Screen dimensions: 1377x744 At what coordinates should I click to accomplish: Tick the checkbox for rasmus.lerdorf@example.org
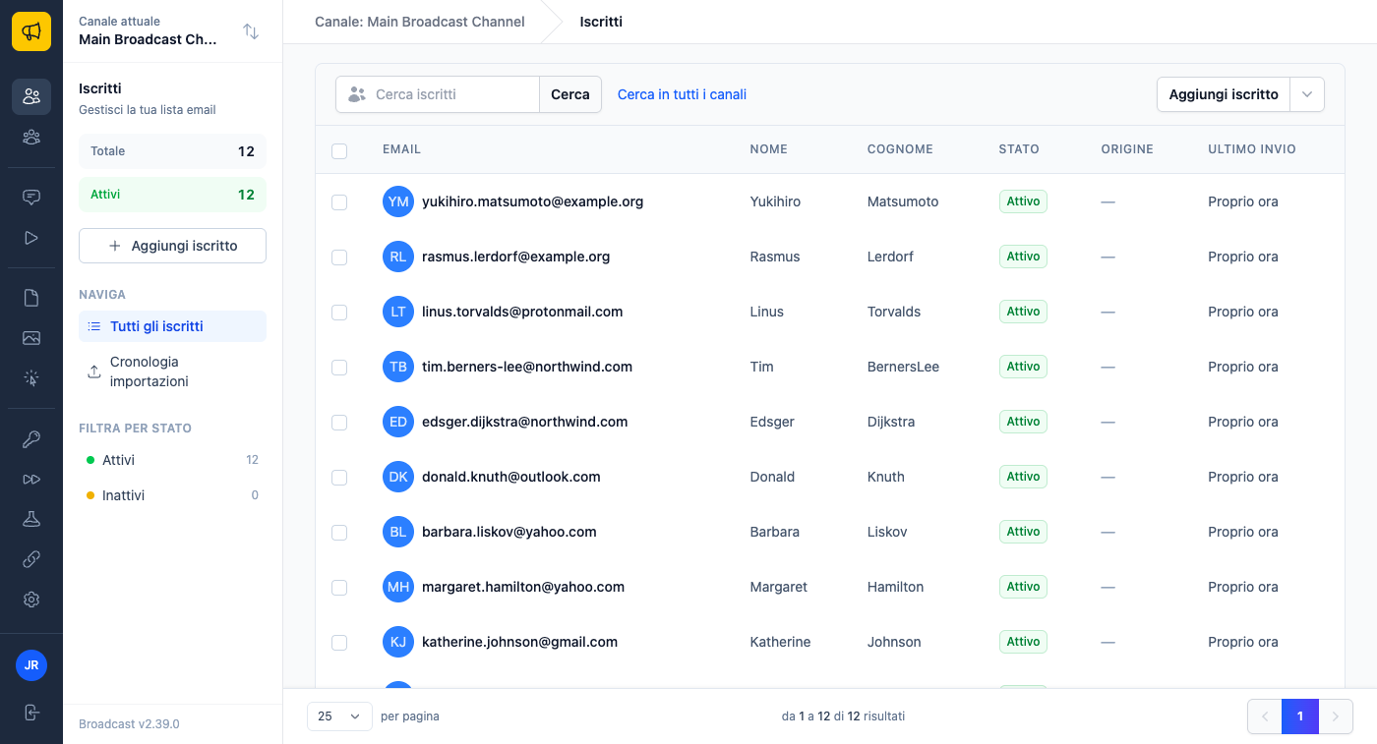pos(339,257)
